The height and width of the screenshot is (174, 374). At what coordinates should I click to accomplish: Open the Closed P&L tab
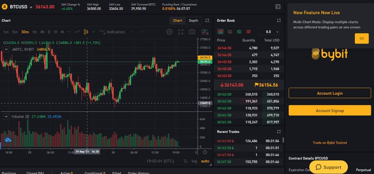pos(35,173)
